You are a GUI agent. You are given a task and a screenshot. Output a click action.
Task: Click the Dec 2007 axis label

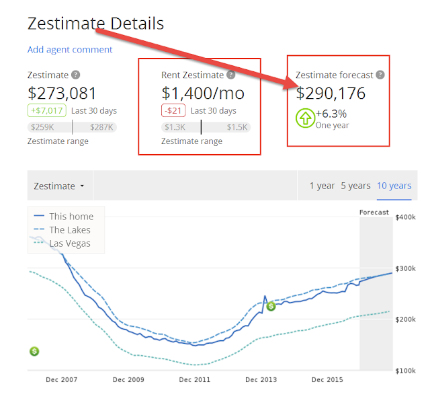point(61,379)
